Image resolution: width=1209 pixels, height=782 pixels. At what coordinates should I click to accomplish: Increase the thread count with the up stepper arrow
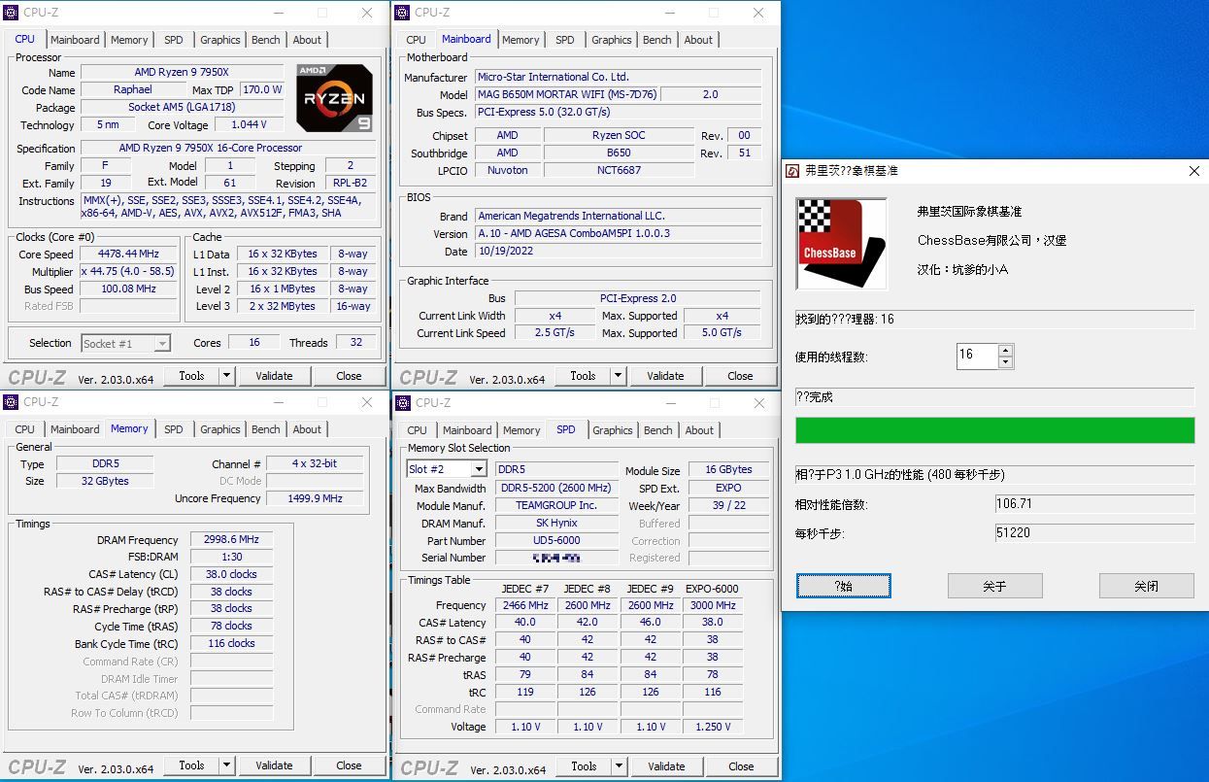[1006, 351]
